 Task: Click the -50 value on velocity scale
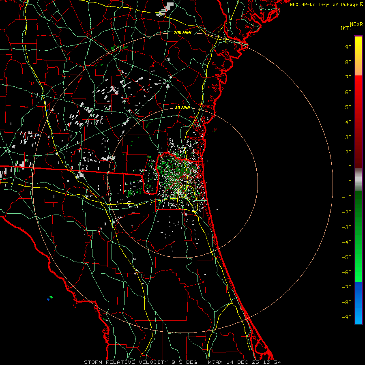tap(347, 258)
